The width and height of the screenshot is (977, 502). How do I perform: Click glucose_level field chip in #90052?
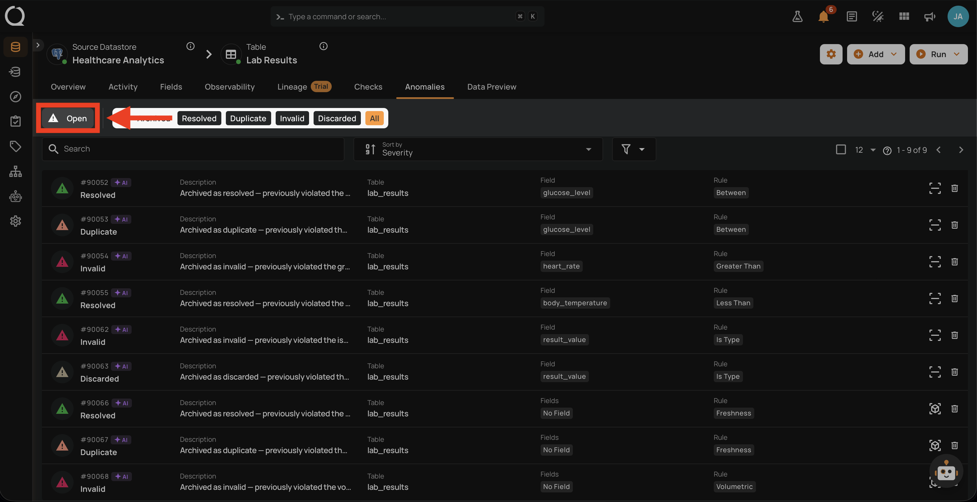[x=567, y=192]
